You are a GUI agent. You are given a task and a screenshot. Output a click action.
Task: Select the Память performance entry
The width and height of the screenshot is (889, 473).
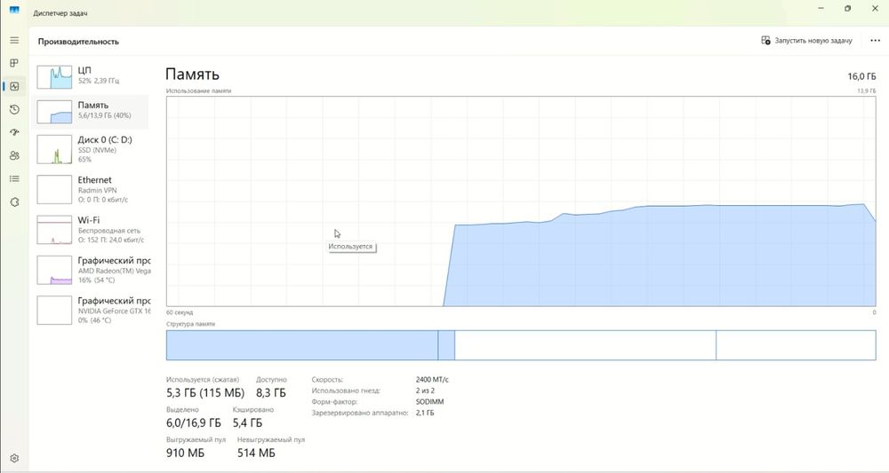point(92,111)
